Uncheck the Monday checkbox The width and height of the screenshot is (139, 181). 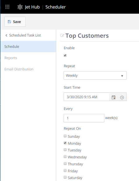click(65, 143)
